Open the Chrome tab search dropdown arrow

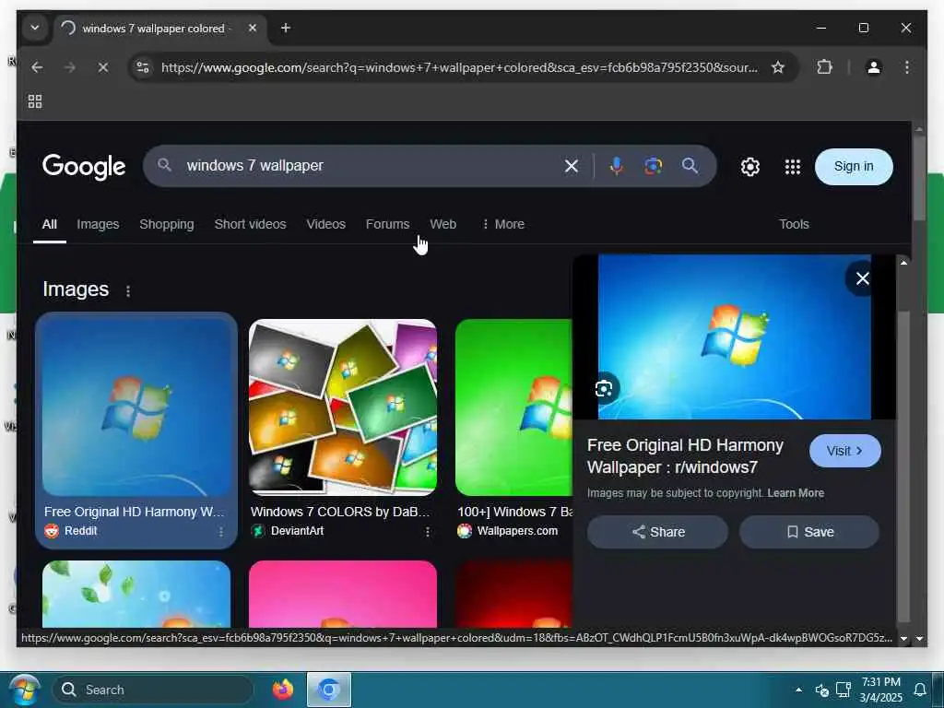(x=35, y=28)
